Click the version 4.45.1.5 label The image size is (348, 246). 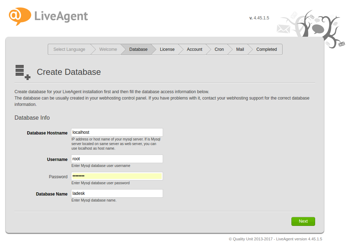click(x=259, y=18)
